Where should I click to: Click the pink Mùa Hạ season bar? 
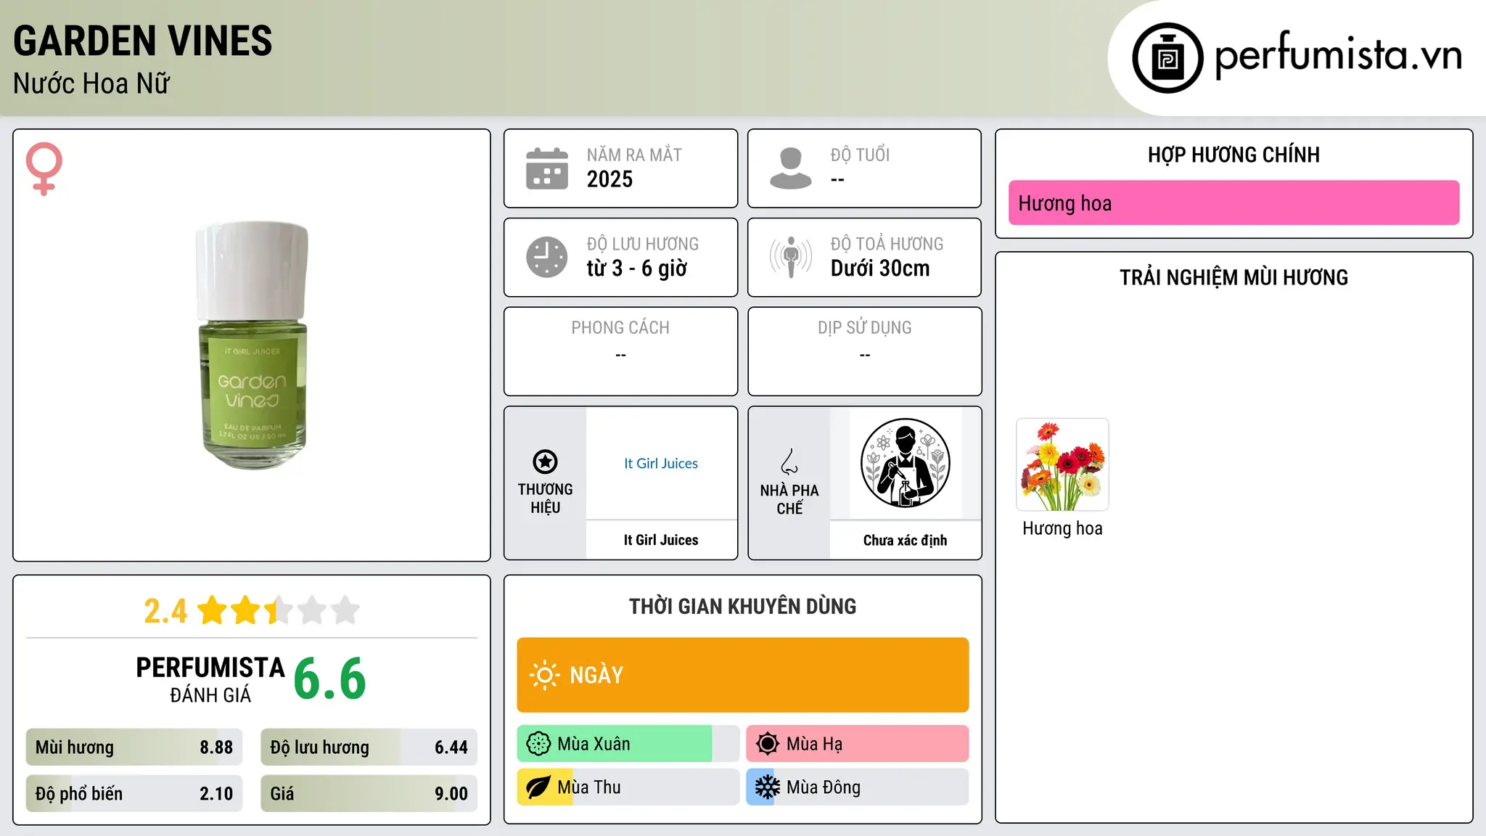click(858, 744)
